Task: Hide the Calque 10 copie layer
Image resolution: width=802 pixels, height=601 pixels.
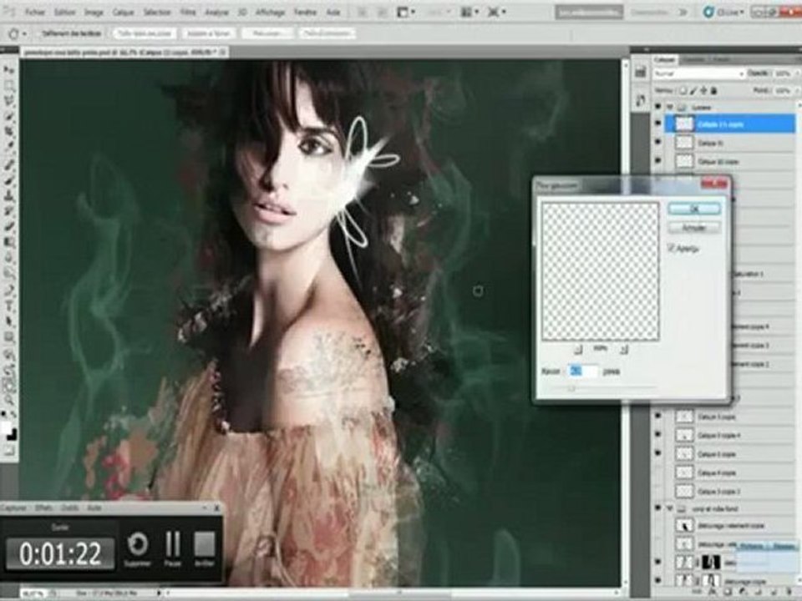Action: tap(657, 161)
